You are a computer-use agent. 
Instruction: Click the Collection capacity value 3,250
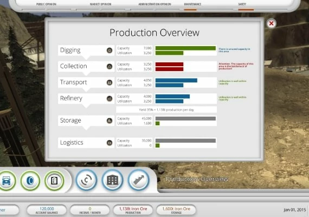pos(147,65)
